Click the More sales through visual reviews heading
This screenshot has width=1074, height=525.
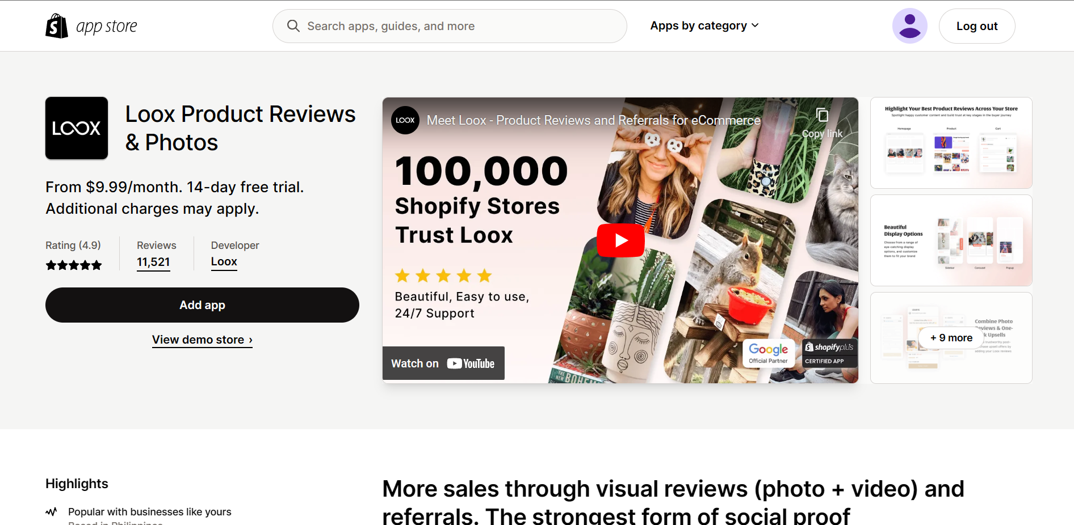[x=673, y=502]
